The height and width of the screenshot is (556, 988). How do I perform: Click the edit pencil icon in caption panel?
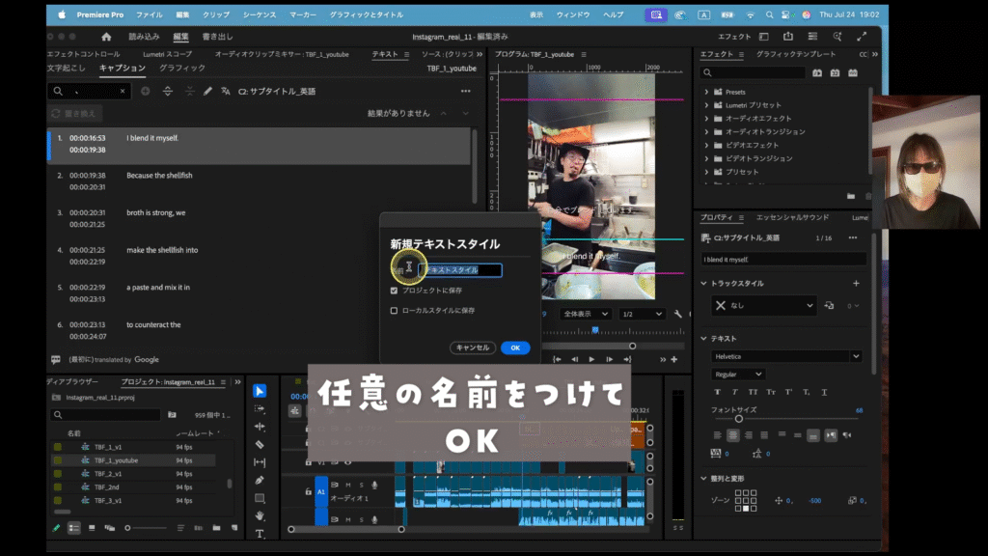pyautogui.click(x=207, y=92)
